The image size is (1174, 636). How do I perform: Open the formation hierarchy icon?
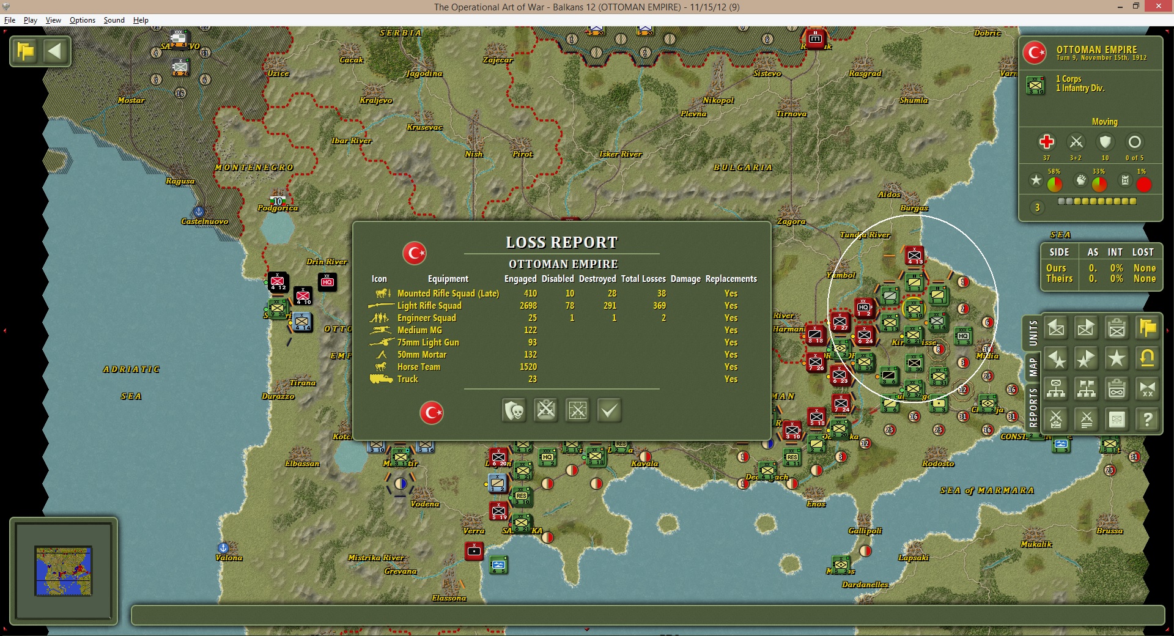[1056, 388]
